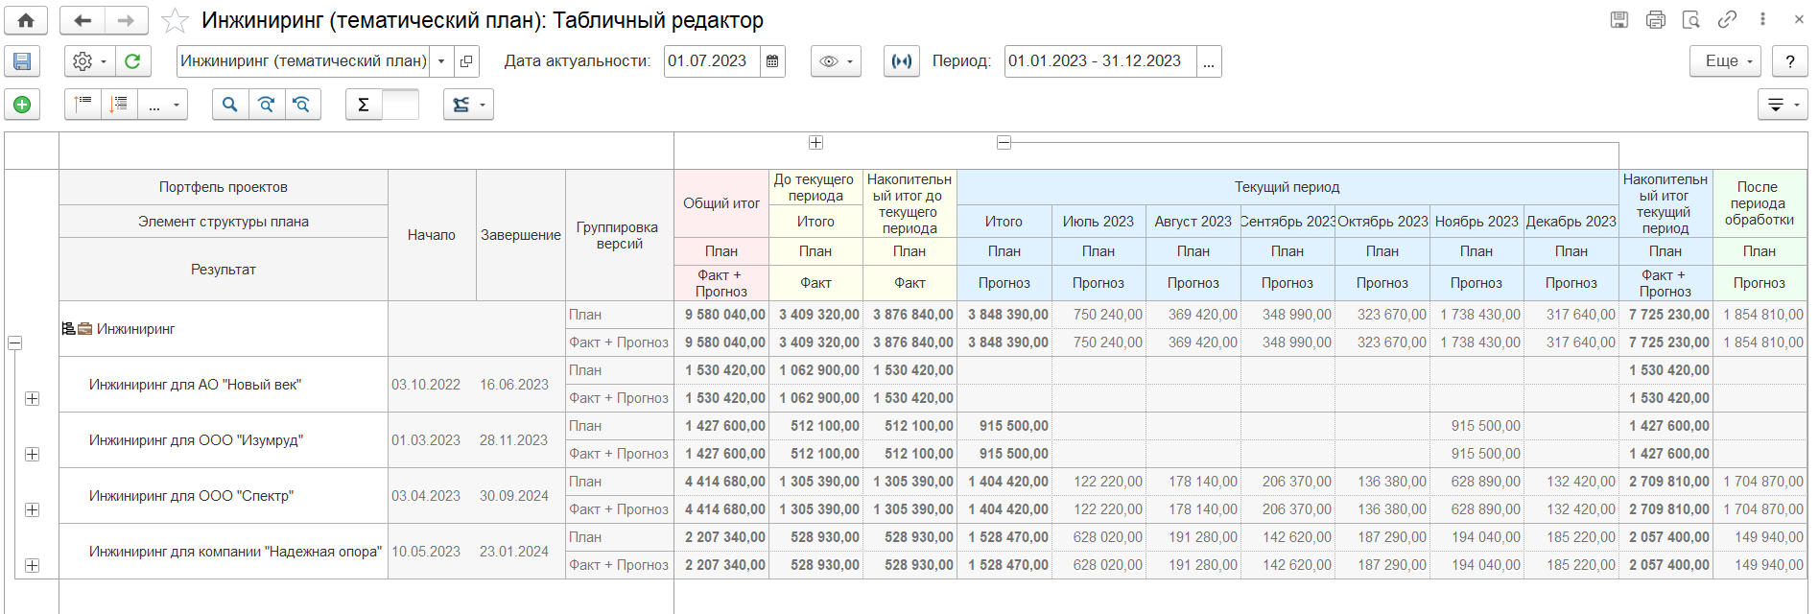Refresh data with the green arrow icon
1819x614 pixels.
(x=132, y=61)
